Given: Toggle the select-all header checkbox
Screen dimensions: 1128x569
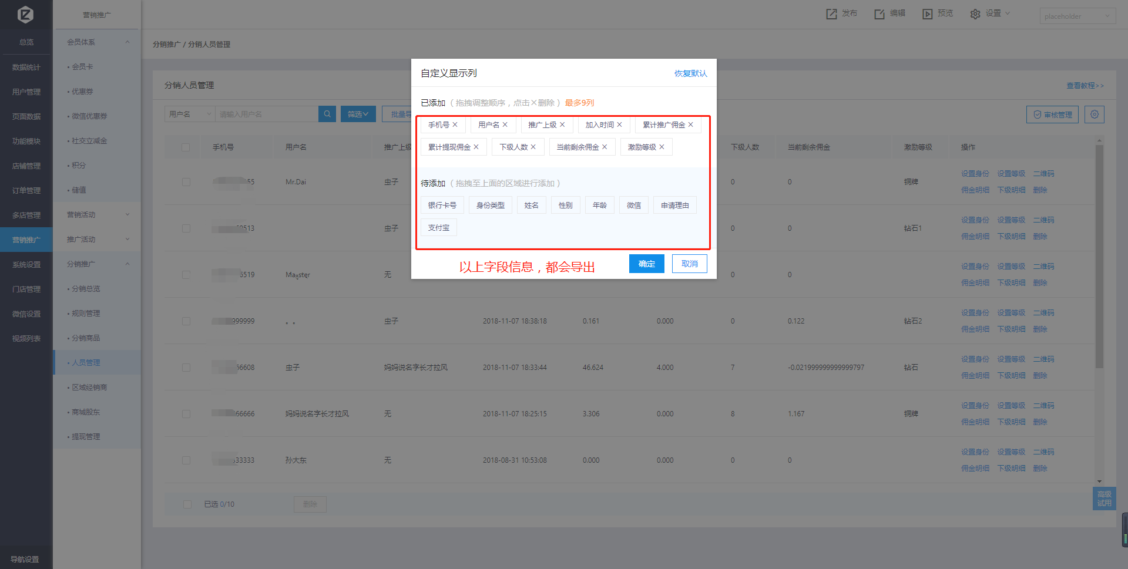Looking at the screenshot, I should click(x=186, y=147).
